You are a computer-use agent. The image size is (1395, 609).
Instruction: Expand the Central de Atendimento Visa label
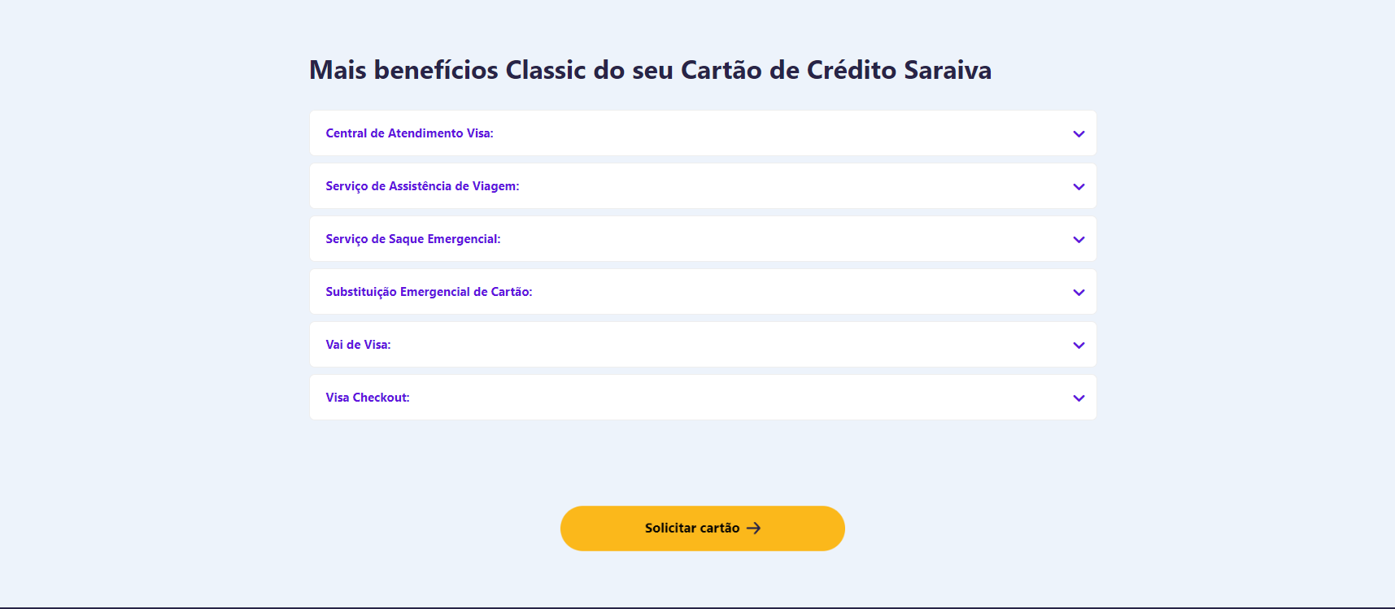409,133
